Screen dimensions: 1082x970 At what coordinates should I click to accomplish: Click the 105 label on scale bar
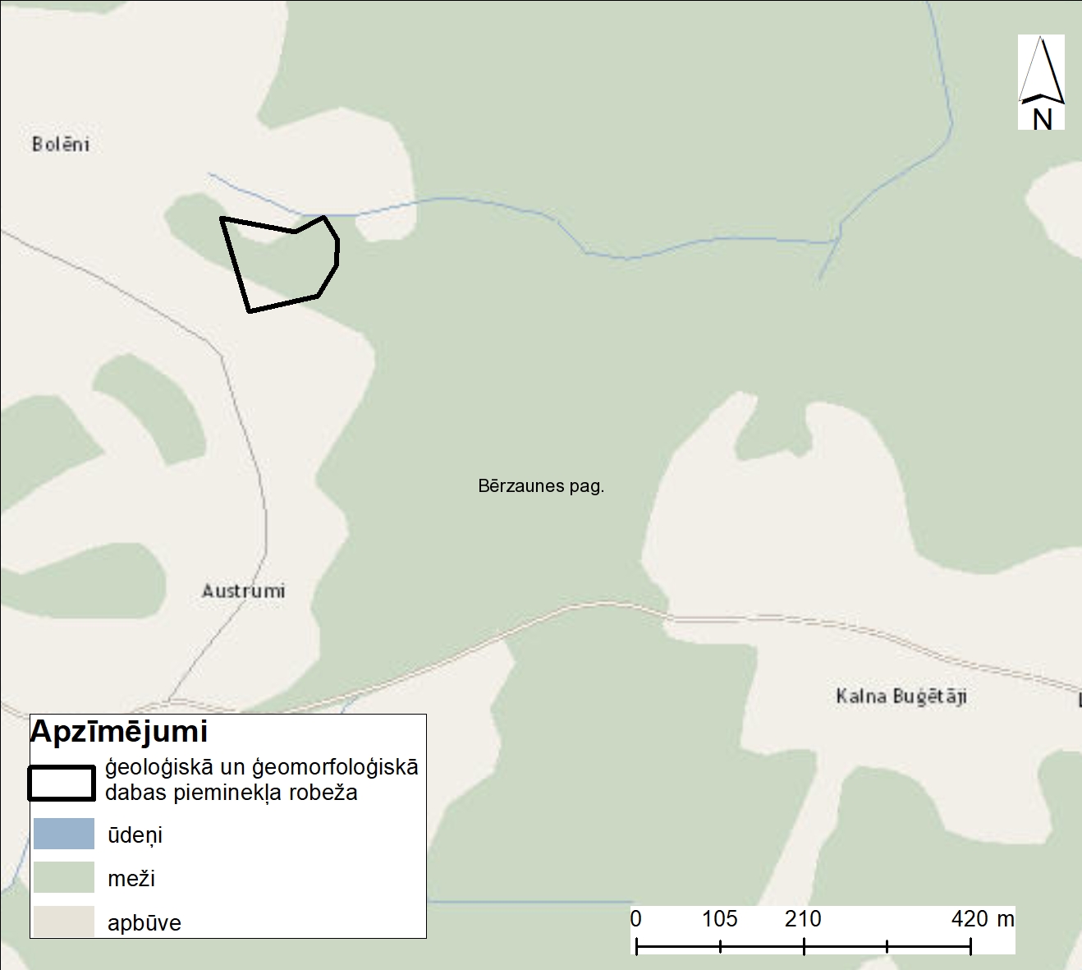pyautogui.click(x=719, y=918)
